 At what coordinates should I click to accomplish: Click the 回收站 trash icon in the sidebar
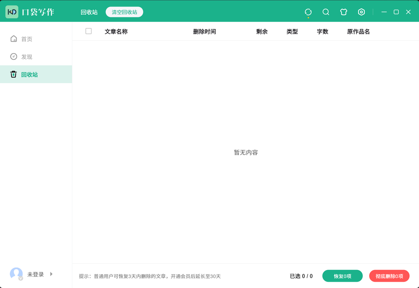(13, 74)
